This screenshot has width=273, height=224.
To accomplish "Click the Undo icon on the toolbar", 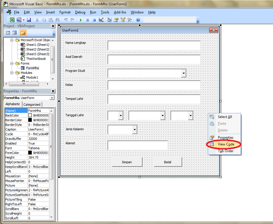I will tap(66, 20).
